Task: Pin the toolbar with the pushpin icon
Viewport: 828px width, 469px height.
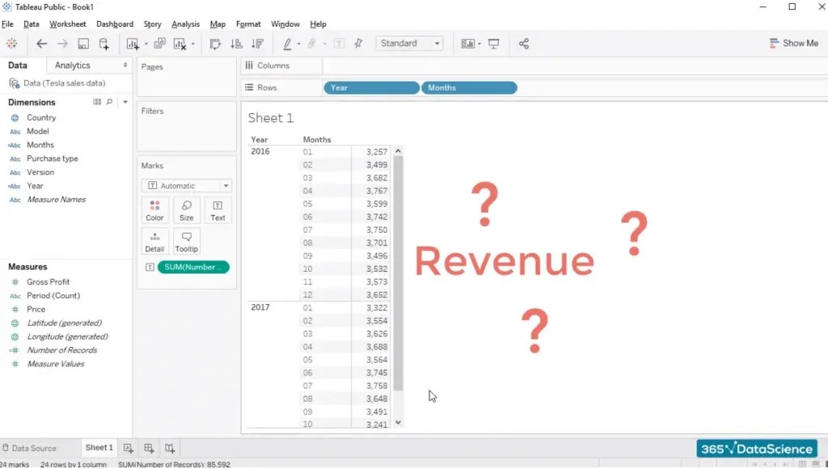Action: click(357, 44)
